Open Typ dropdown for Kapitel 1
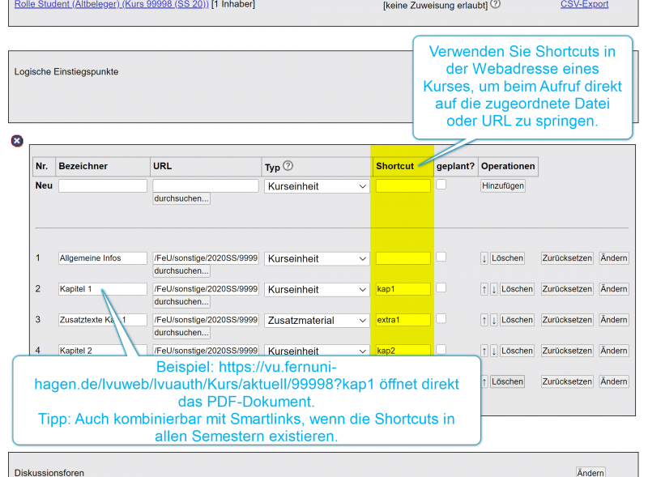 click(x=317, y=290)
